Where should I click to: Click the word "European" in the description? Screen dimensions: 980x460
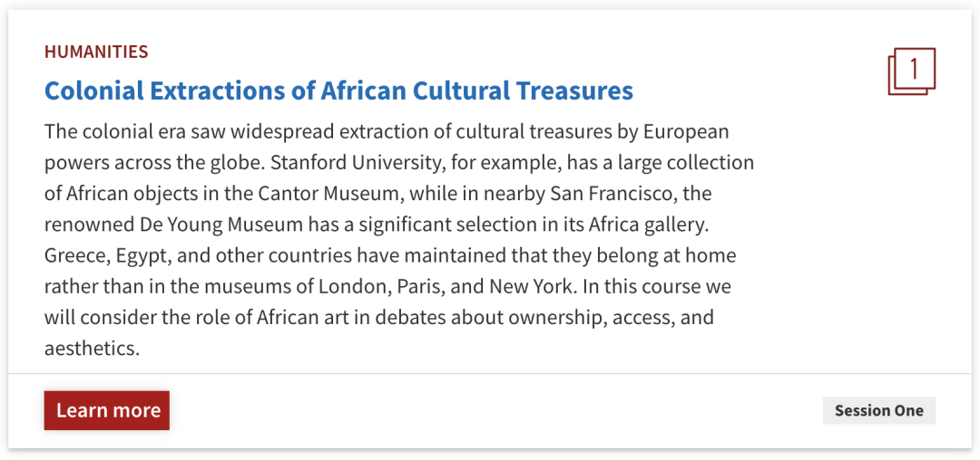click(686, 131)
